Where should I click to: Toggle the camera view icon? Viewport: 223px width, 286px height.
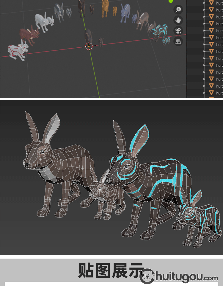click(178, 31)
